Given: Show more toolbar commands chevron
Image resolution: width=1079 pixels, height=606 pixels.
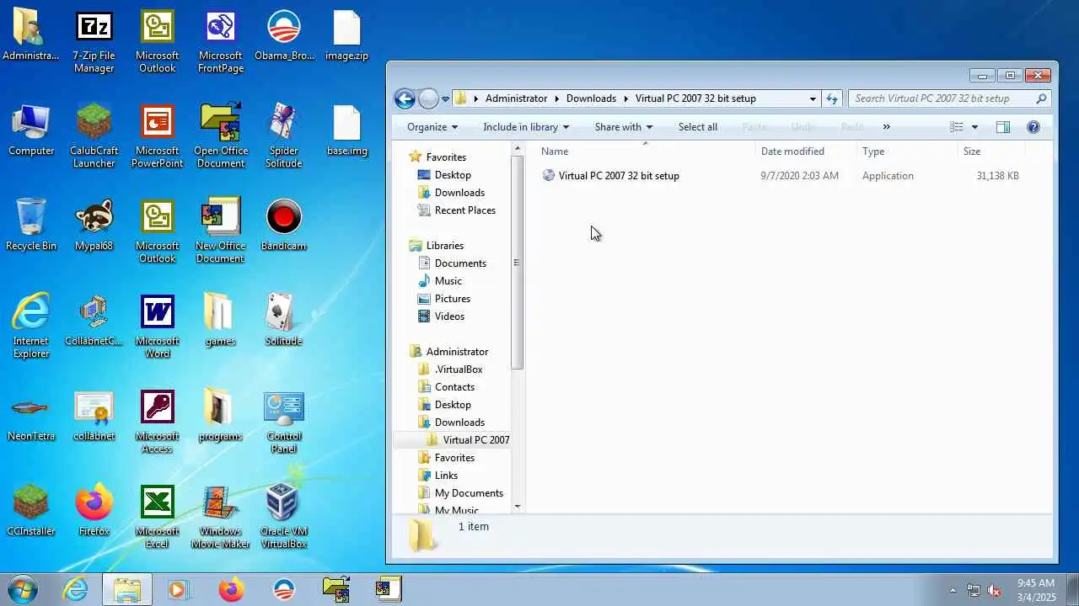Looking at the screenshot, I should coord(886,127).
